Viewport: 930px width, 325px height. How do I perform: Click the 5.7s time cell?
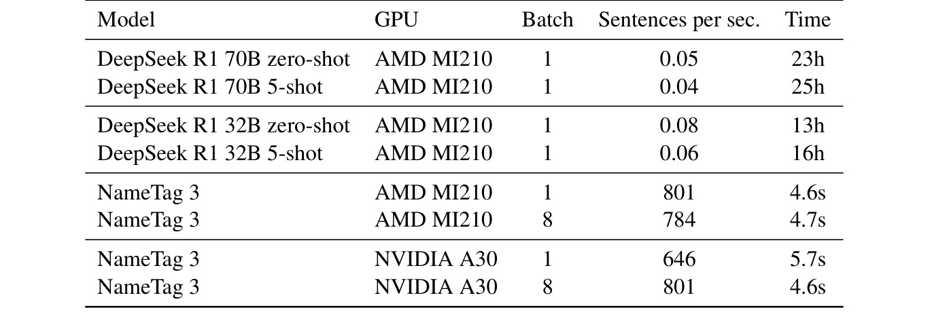(808, 260)
